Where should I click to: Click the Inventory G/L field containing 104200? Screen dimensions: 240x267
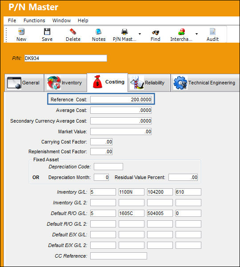coord(160,192)
